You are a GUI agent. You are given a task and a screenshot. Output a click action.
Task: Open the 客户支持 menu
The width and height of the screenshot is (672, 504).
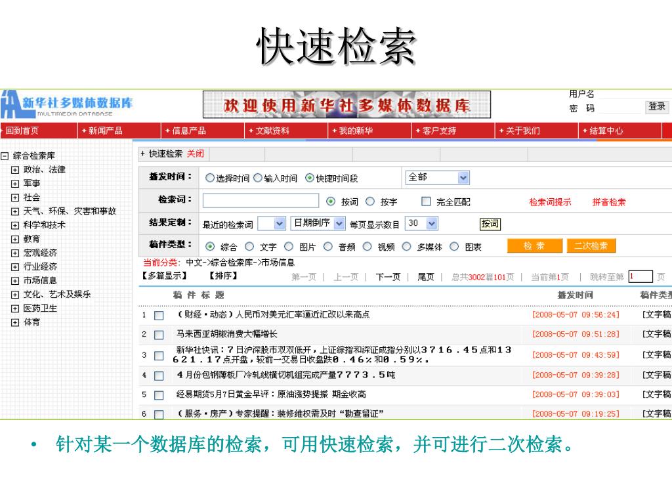(x=439, y=131)
